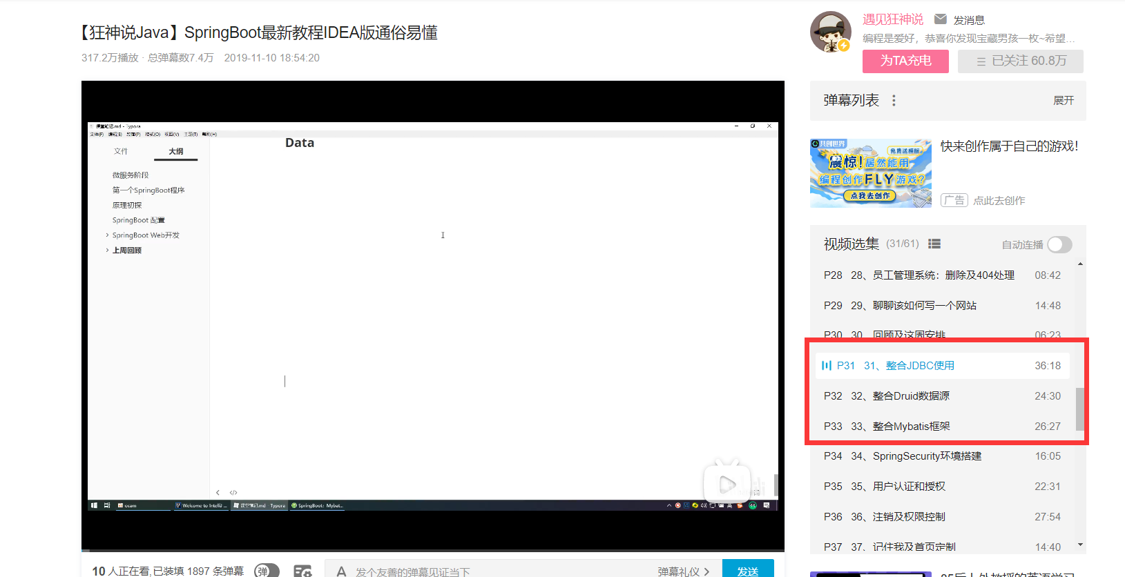Open the danmaku settings icon
1125x577 pixels.
coord(302,571)
